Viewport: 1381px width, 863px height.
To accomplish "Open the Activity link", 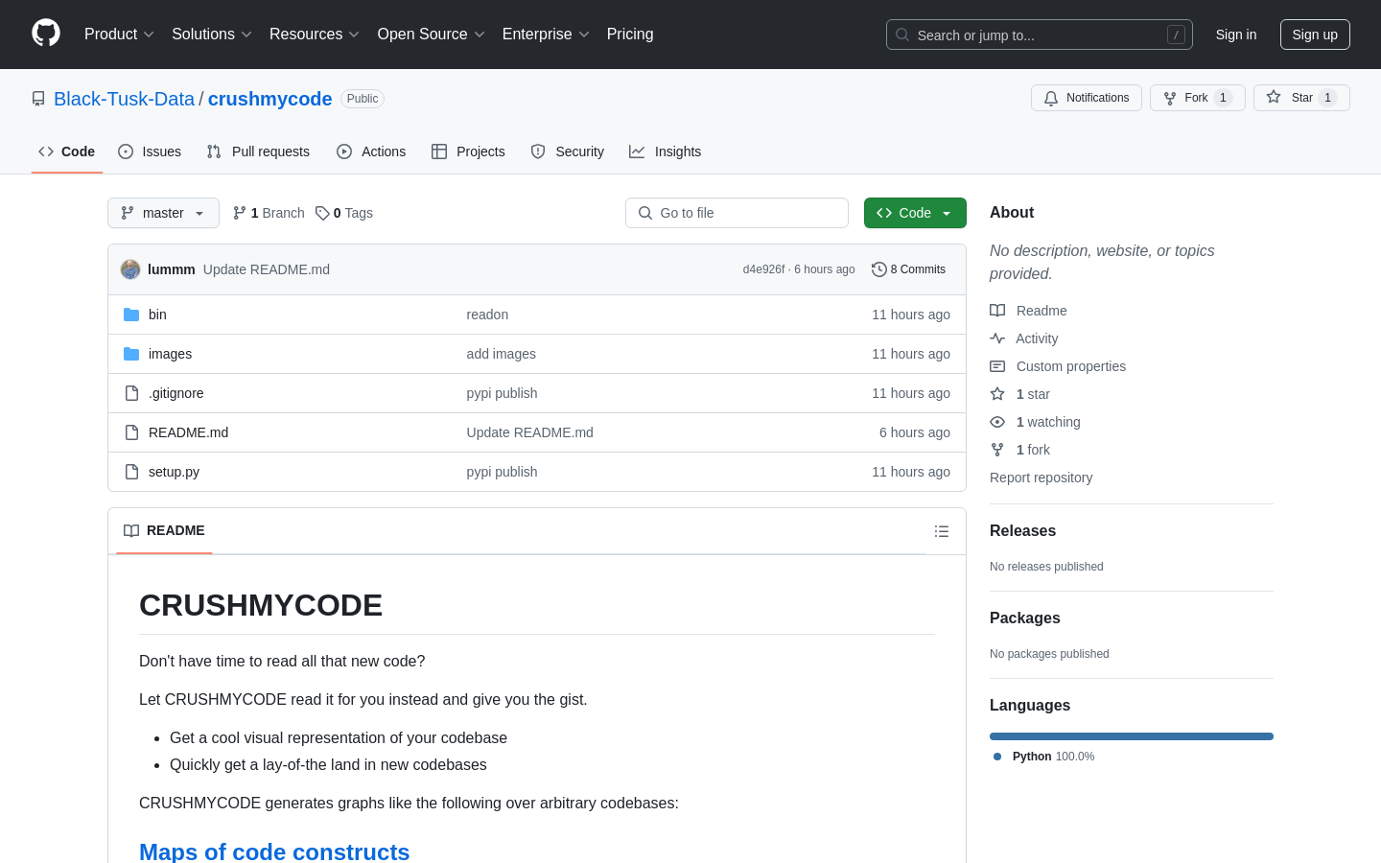I will click(1023, 338).
